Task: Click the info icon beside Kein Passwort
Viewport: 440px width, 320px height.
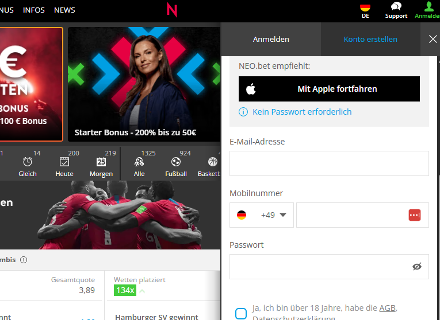Action: pyautogui.click(x=243, y=112)
